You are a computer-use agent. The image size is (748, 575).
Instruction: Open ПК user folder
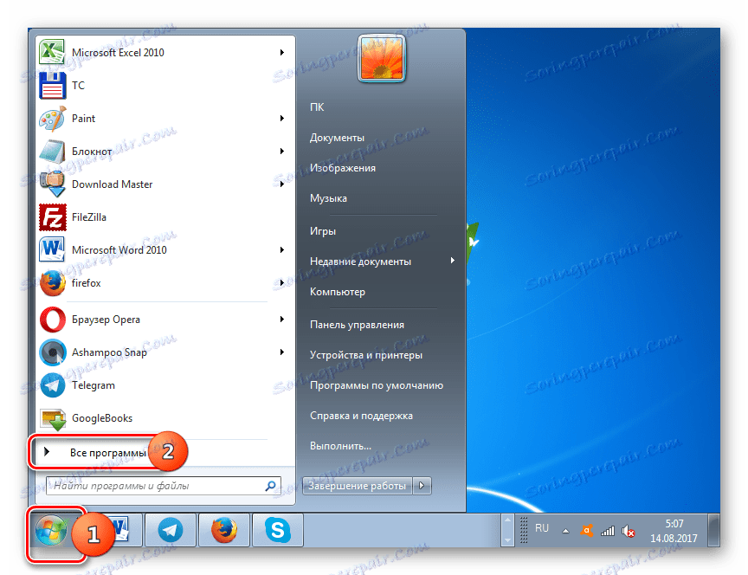pyautogui.click(x=317, y=107)
